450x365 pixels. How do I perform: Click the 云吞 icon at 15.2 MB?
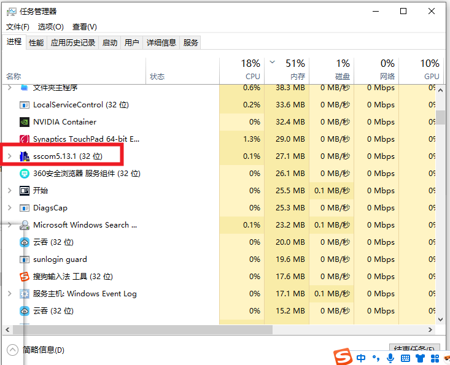pyautogui.click(x=25, y=311)
